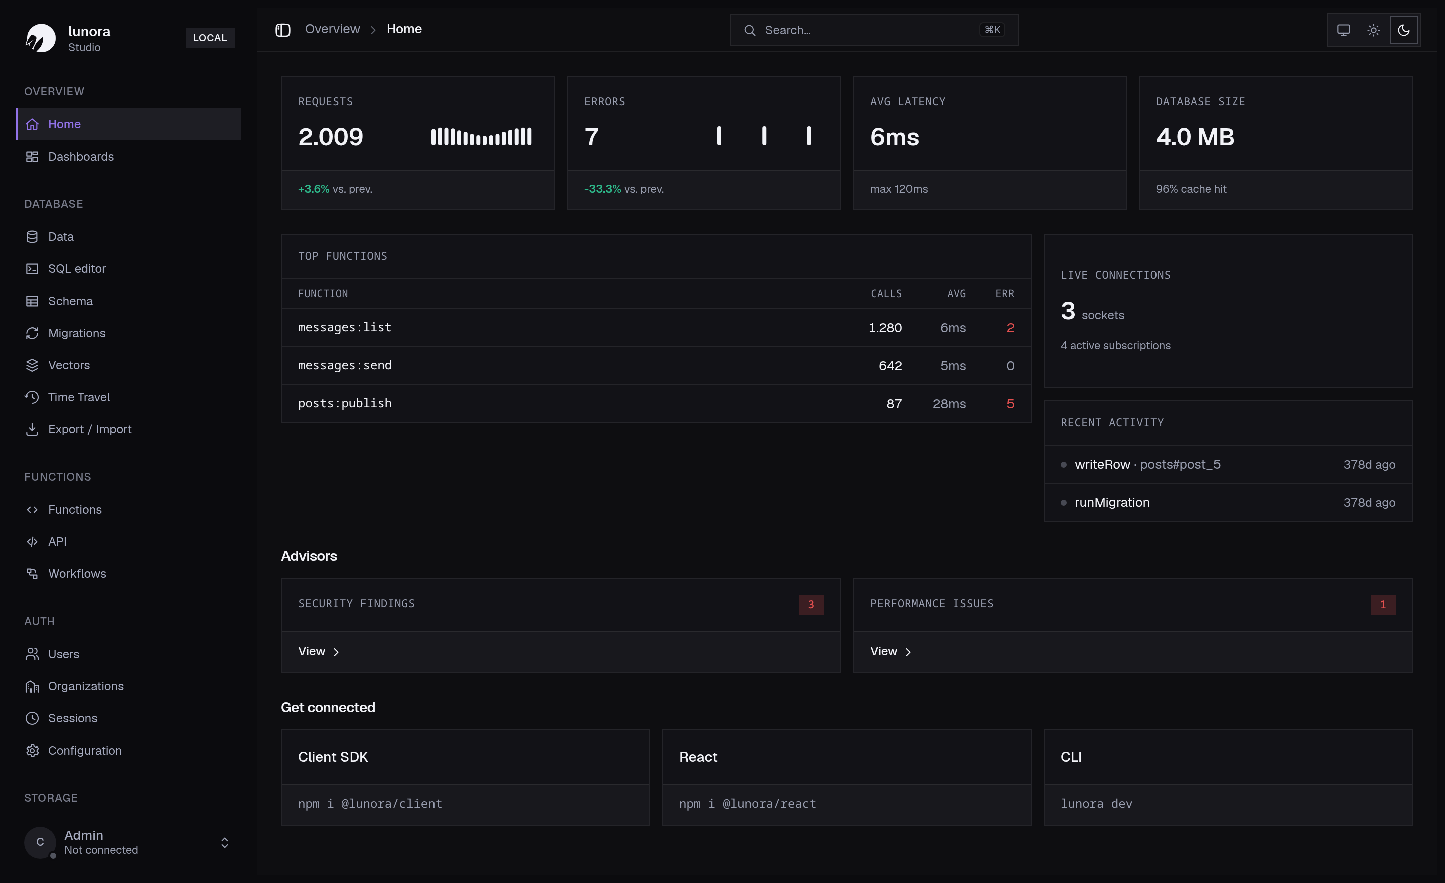Open Dashboards in the sidebar
The height and width of the screenshot is (883, 1445).
point(128,157)
